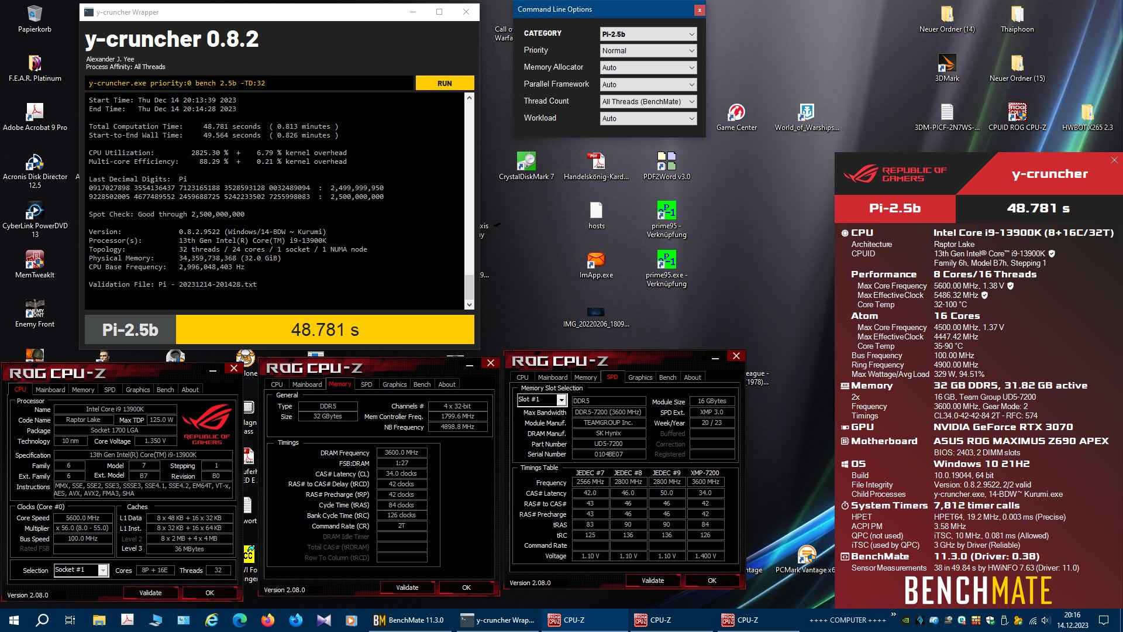The height and width of the screenshot is (632, 1123).
Task: Expand the CATEGORY dropdown showing Pi-2.5b
Action: coord(648,34)
